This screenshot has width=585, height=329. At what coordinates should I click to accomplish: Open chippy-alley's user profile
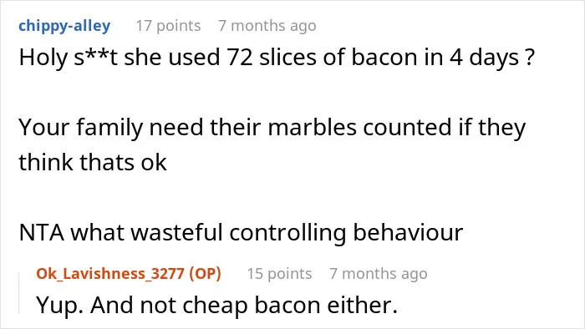[64, 26]
